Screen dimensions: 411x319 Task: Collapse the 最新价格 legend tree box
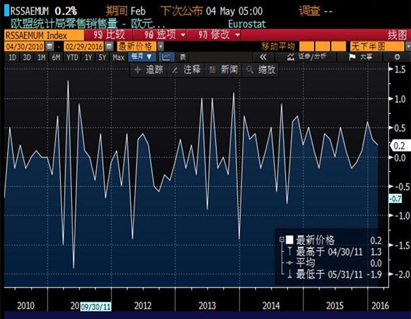point(282,240)
